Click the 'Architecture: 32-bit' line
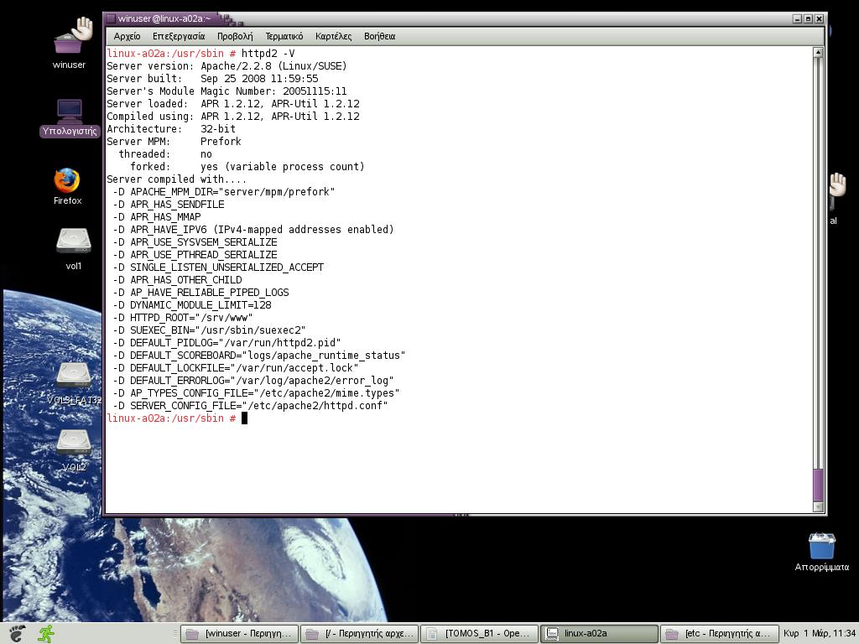859x644 pixels. 171,129
